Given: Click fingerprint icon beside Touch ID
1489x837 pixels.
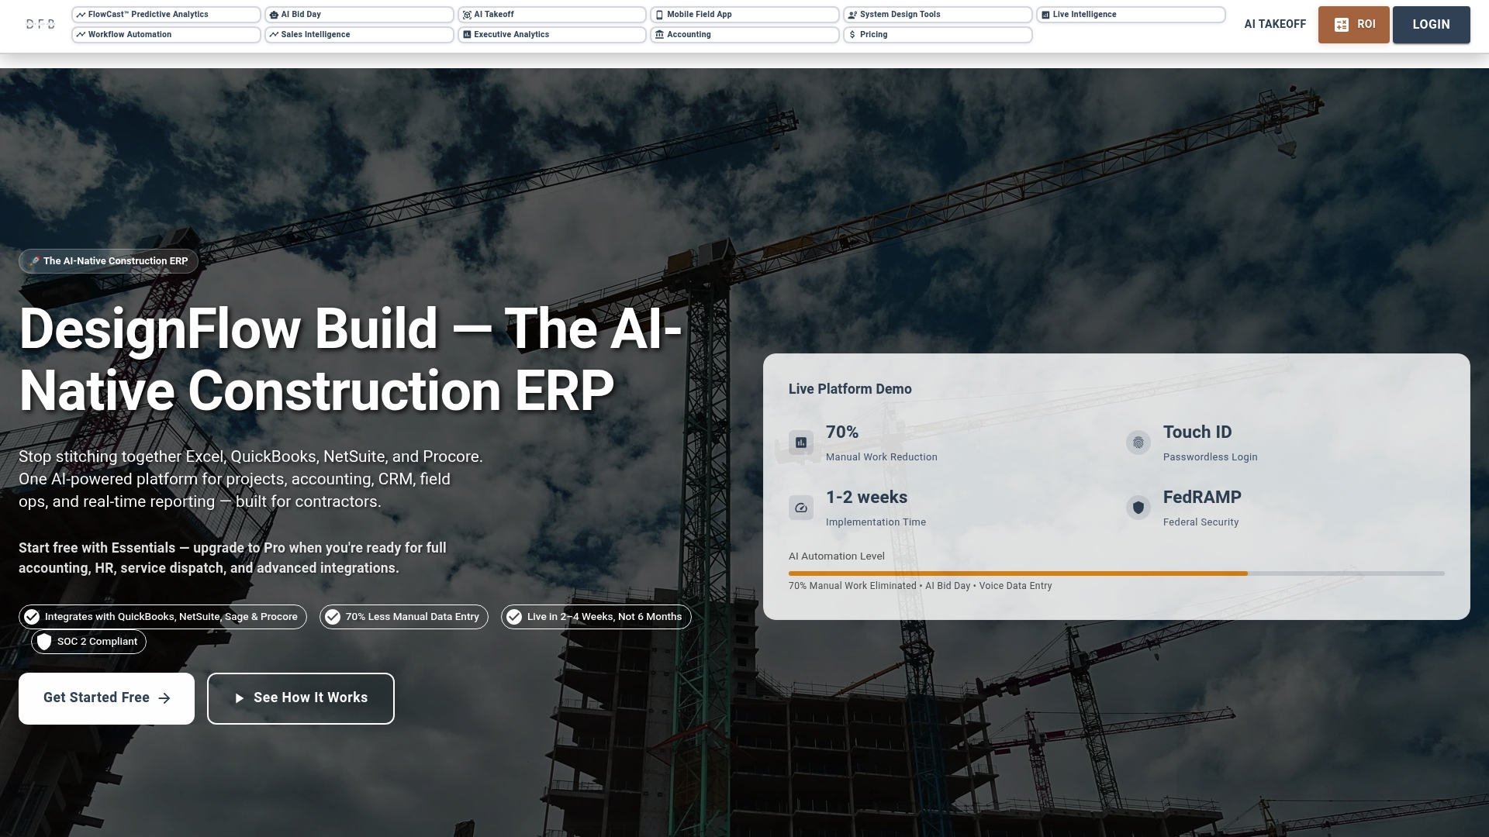Looking at the screenshot, I should tap(1138, 443).
